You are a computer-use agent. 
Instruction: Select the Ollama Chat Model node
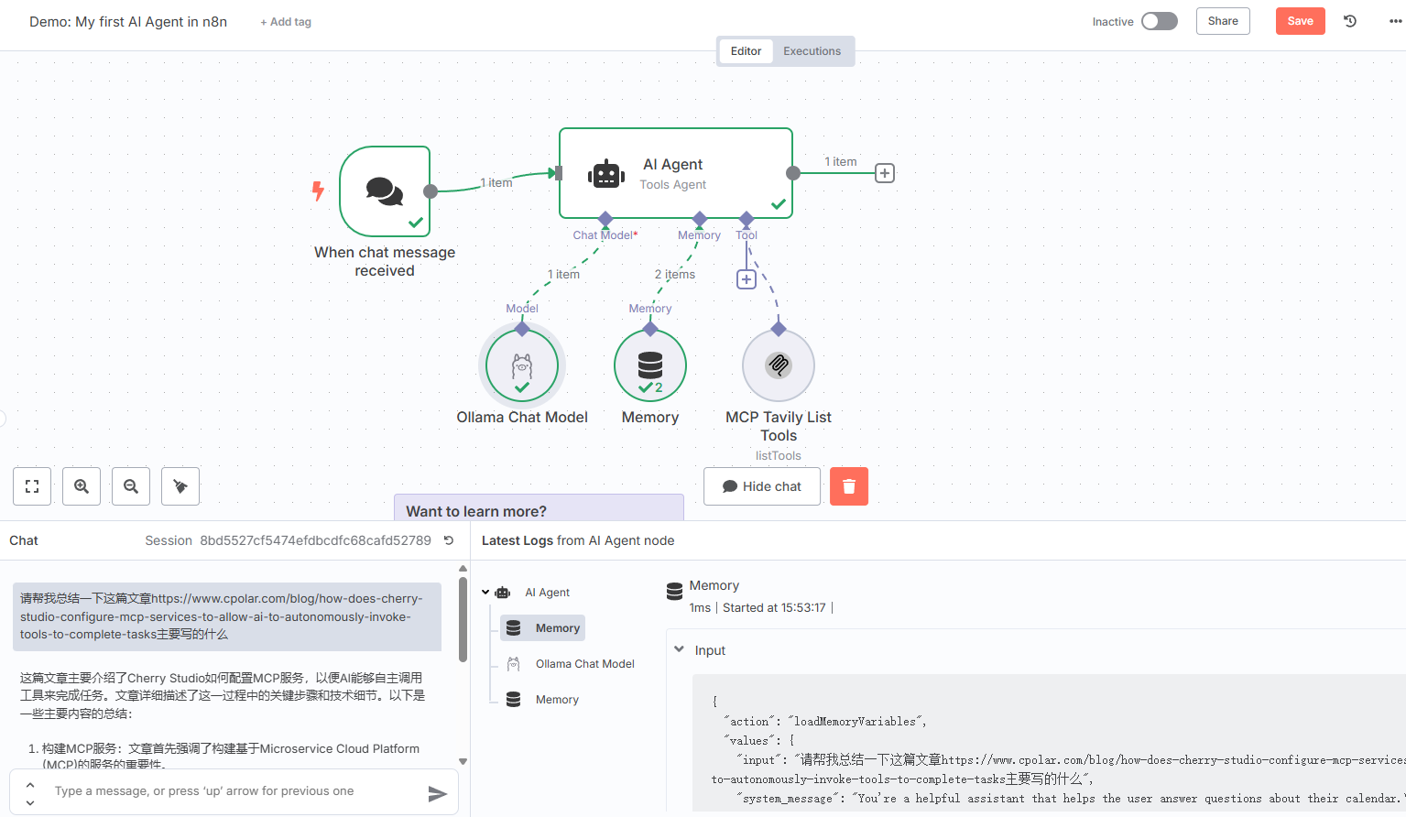[522, 365]
